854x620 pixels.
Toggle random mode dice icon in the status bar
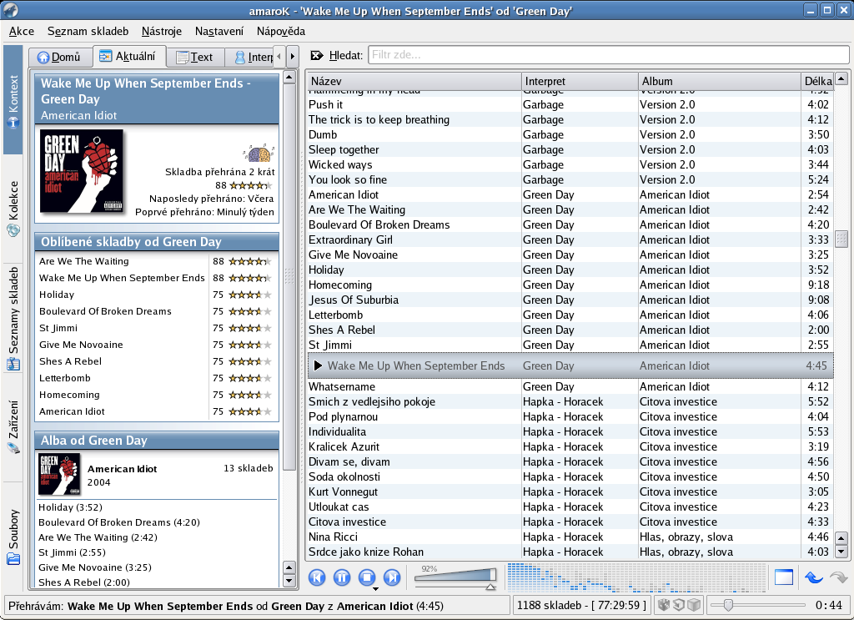pyautogui.click(x=663, y=605)
